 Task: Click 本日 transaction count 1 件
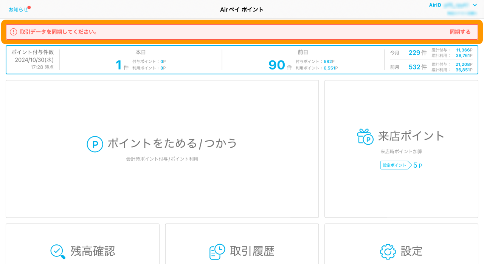tap(122, 65)
